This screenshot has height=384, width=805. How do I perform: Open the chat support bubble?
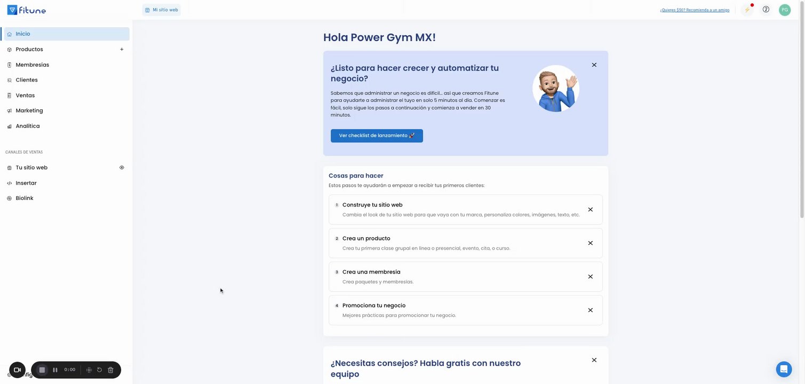(x=784, y=369)
